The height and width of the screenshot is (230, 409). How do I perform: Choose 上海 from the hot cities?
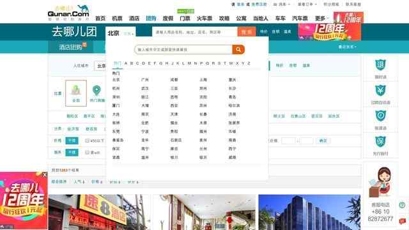203,80
